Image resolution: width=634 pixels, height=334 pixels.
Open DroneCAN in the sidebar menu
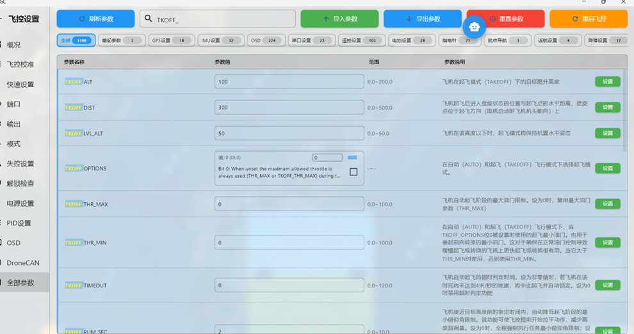point(22,263)
